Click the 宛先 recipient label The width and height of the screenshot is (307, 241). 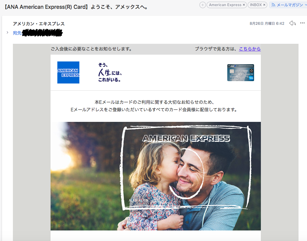tap(17, 33)
